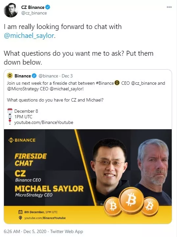The height and width of the screenshot is (237, 177).
Task: Click the blue verified badge beside CZ Binance
Action: 48,7
